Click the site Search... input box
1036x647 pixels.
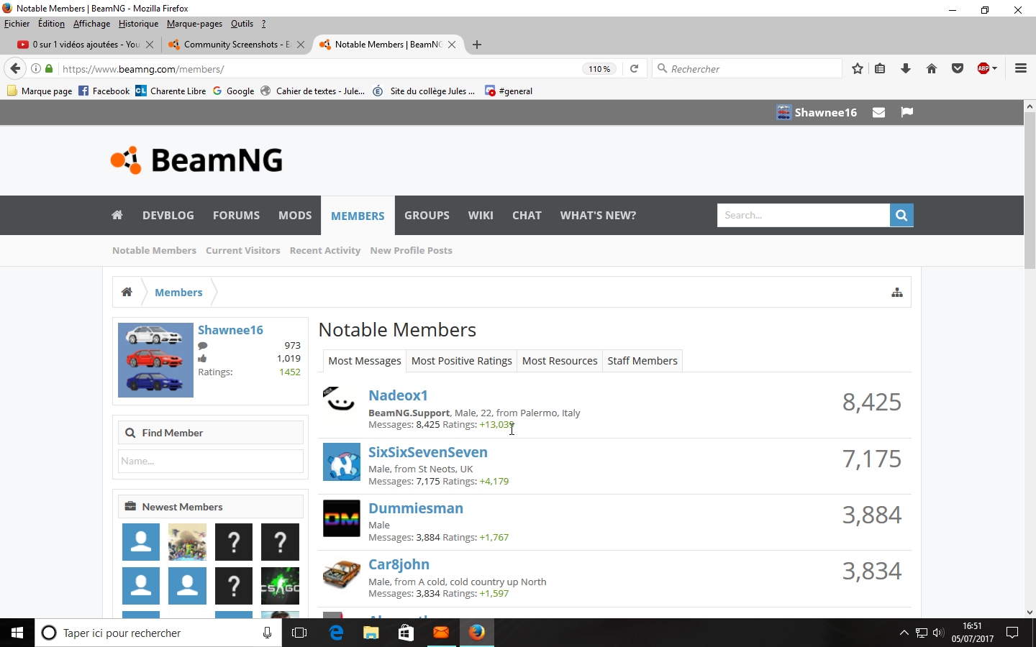pos(803,215)
